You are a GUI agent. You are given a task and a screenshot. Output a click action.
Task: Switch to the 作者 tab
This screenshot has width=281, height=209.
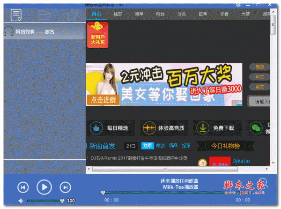coord(224,14)
